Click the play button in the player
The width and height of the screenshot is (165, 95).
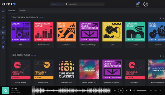point(121,90)
